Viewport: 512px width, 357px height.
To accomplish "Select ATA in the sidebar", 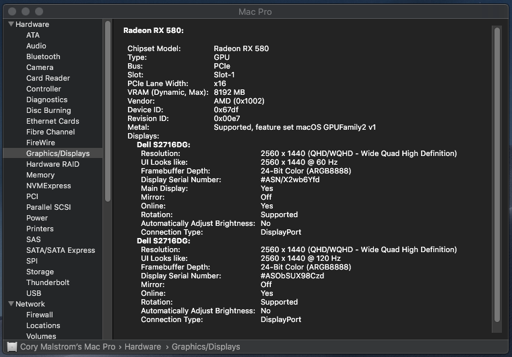I will click(32, 35).
